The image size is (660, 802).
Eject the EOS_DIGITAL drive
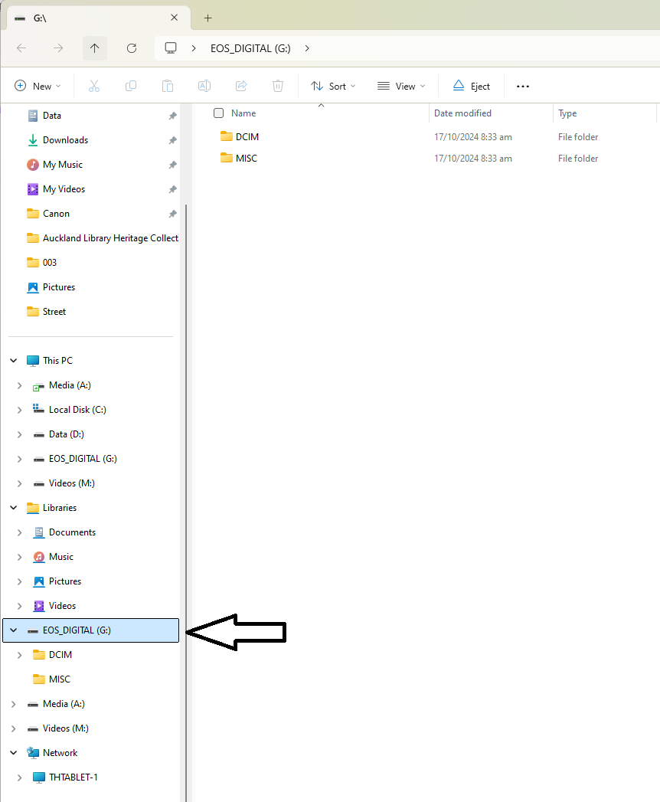click(x=471, y=87)
